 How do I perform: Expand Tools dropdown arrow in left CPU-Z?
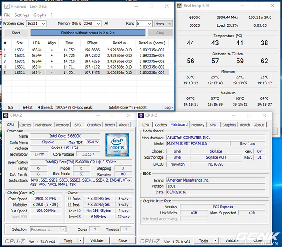click(x=80, y=241)
